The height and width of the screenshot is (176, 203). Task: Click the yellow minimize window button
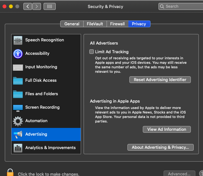pos(11,6)
